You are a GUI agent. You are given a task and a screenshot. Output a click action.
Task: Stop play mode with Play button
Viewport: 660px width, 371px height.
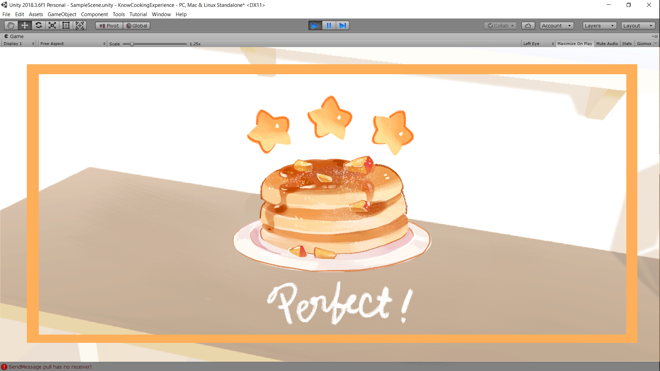315,26
